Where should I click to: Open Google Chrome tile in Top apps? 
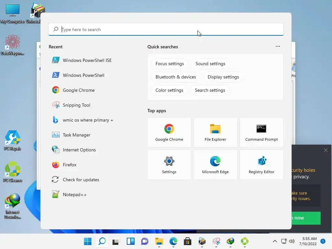pyautogui.click(x=169, y=132)
